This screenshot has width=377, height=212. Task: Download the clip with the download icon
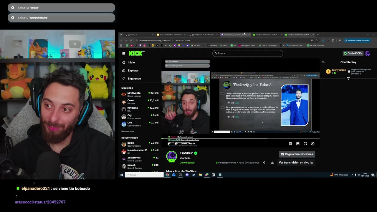pos(272,163)
